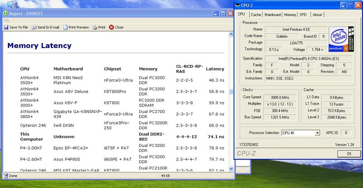Screen dimensions: 363x188
Task: Click 'Opteron 246' in the CPU column
Action: click(x=33, y=126)
